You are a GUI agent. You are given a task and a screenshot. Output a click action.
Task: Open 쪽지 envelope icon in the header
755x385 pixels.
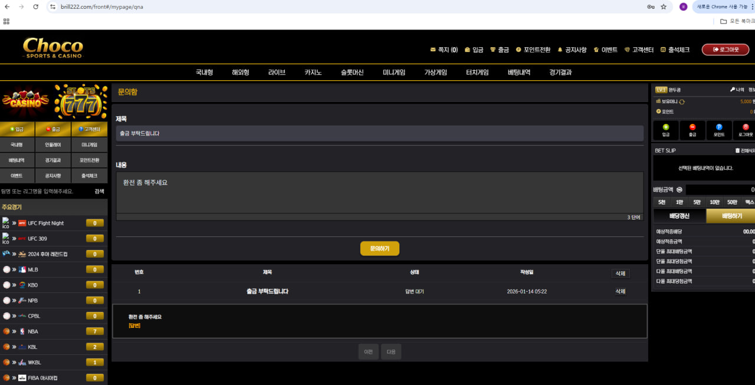[x=433, y=50]
